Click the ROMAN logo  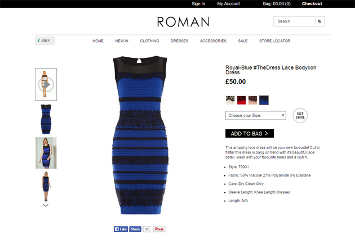tap(183, 22)
